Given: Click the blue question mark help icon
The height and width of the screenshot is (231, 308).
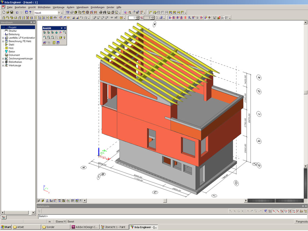Looking at the screenshot, I should pyautogui.click(x=30, y=13).
